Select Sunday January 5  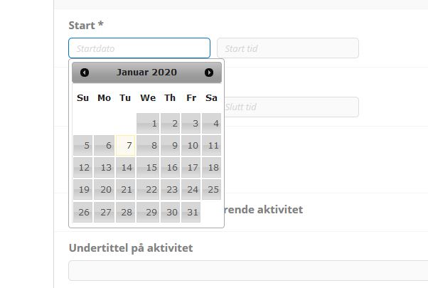click(83, 146)
